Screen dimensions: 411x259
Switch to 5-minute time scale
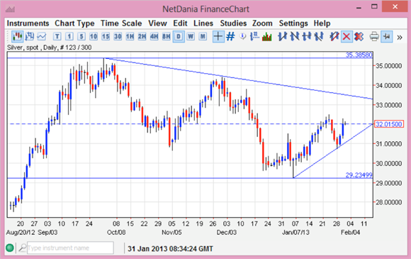[x=81, y=36]
